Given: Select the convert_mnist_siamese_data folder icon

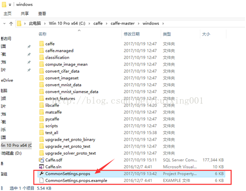Looking at the screenshot, I should point(42,91).
